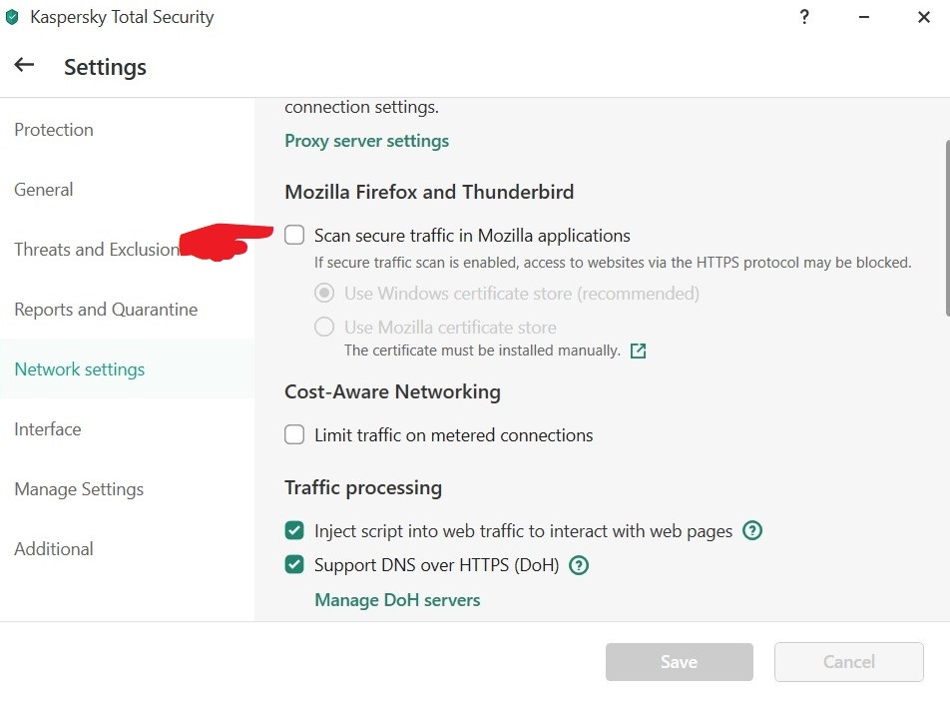950x701 pixels.
Task: Open the Protection settings section
Action: [x=54, y=130]
